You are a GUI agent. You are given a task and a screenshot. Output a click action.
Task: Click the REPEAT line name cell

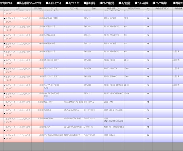click(54, 130)
